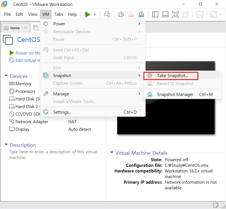Select Snapshot entry in VM menu
The height and width of the screenshot is (209, 226).
point(93,76)
